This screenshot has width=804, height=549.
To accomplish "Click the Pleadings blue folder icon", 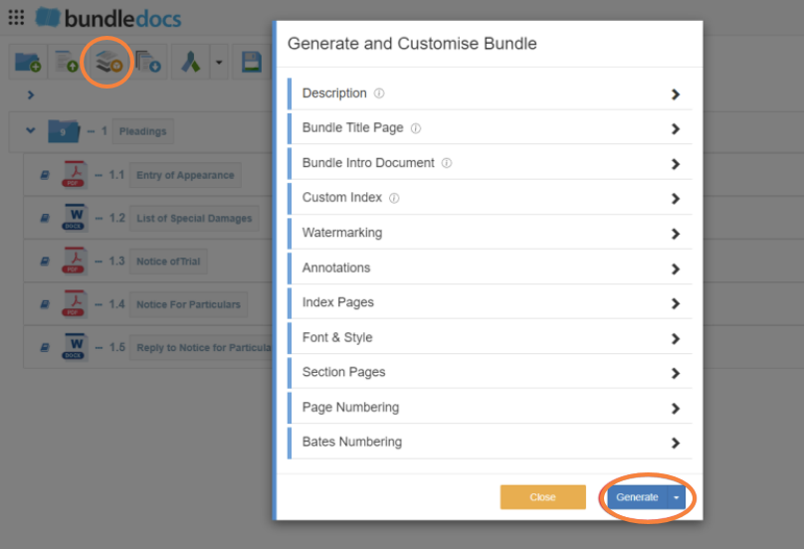I will pyautogui.click(x=64, y=131).
